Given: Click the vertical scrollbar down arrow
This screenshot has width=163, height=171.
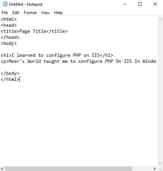Looking at the screenshot, I should point(160,163).
